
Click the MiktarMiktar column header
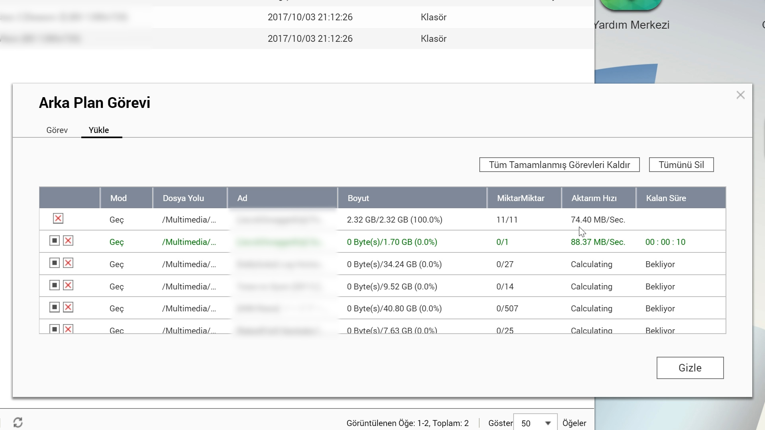point(524,198)
